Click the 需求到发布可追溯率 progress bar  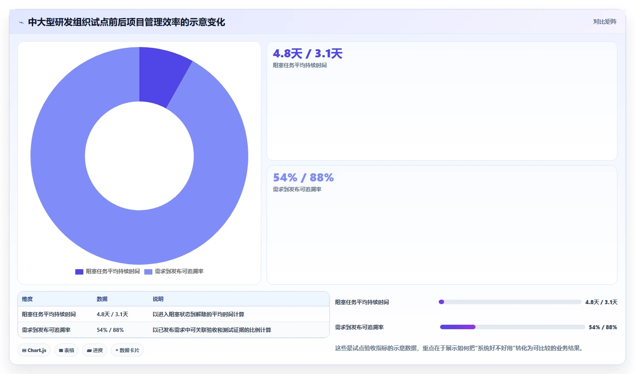pos(513,327)
